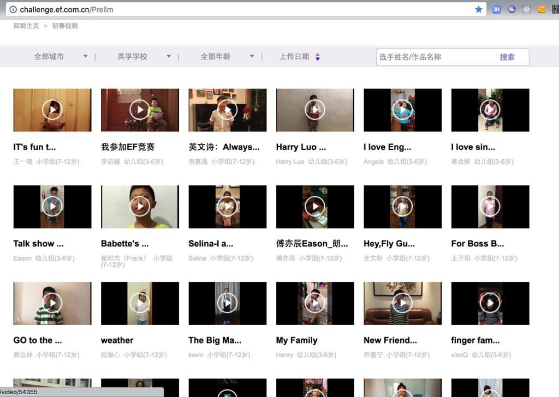Play the "Hey,Fly Gu..." video

[402, 207]
